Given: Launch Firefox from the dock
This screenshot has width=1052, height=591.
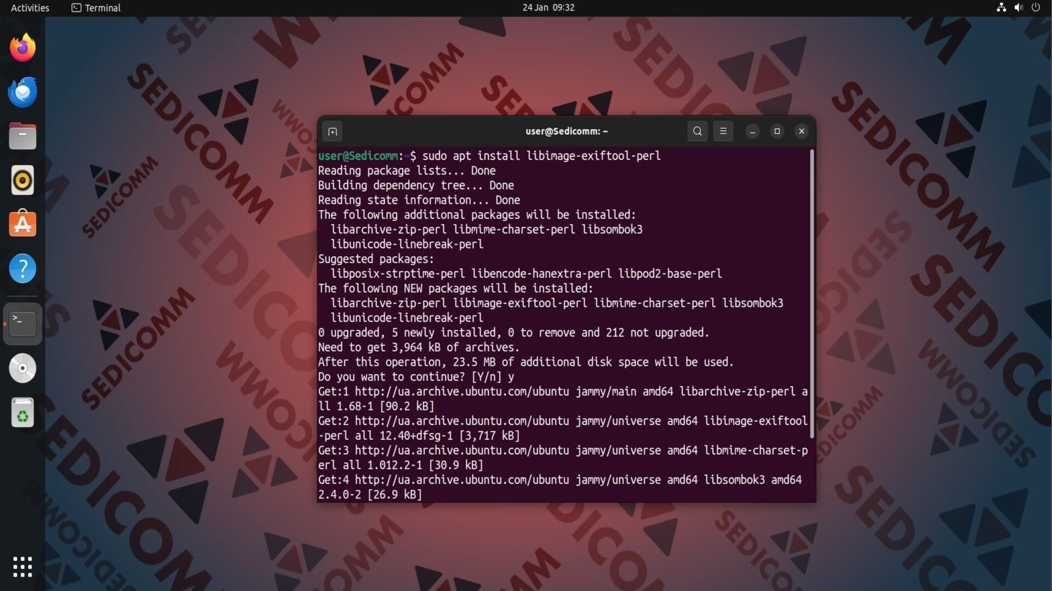Looking at the screenshot, I should point(22,48).
